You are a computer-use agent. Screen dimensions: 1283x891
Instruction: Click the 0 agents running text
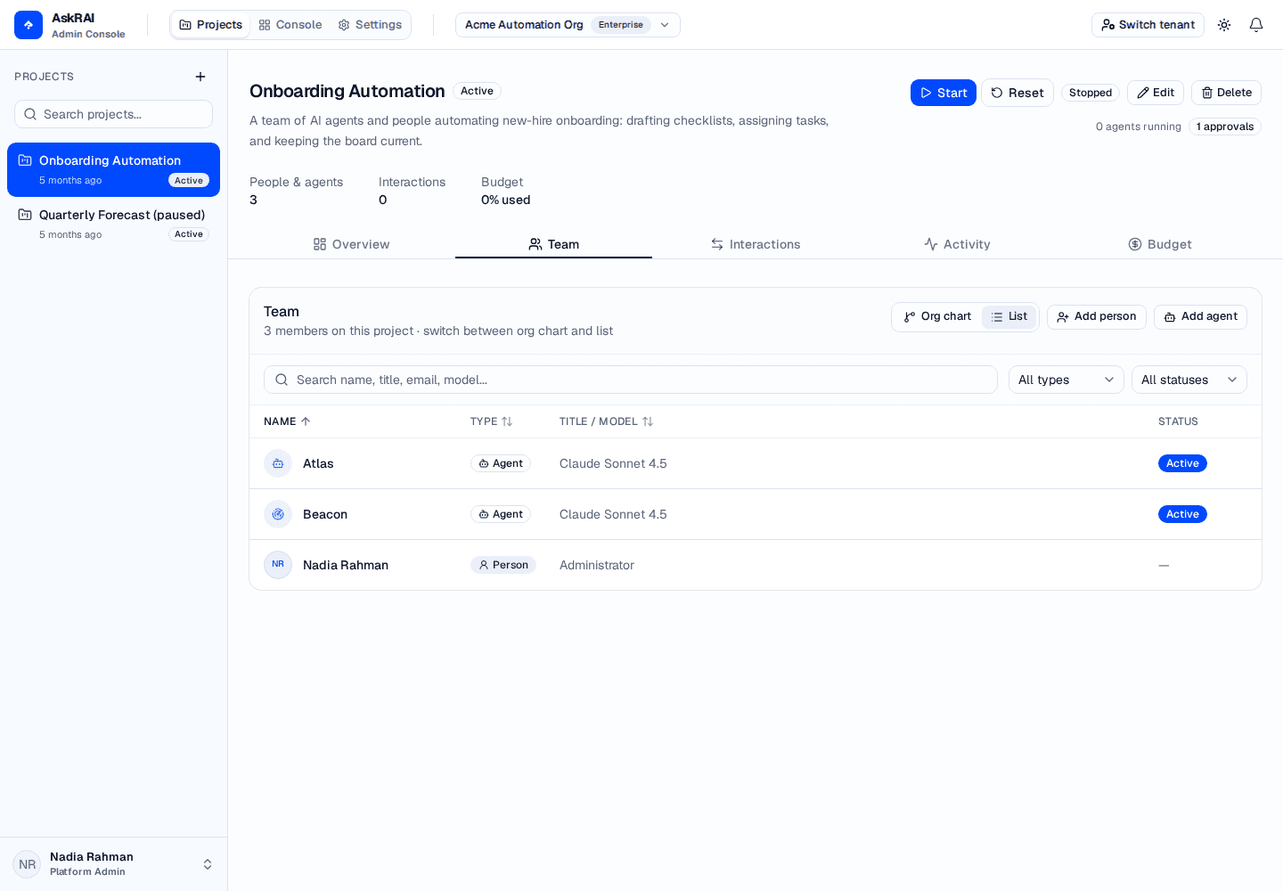coord(1139,127)
